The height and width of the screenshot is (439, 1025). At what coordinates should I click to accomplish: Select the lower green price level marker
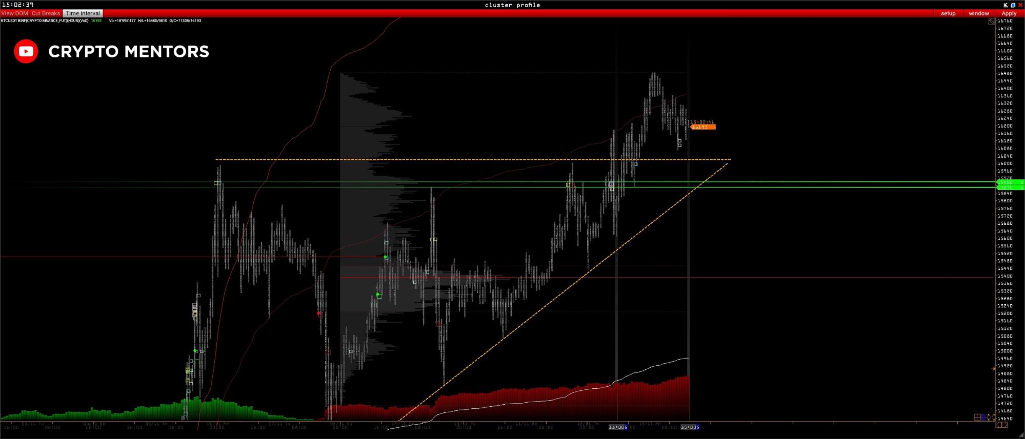pos(1010,188)
